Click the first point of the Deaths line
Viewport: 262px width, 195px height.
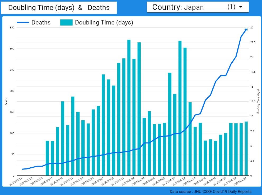click(x=22, y=169)
